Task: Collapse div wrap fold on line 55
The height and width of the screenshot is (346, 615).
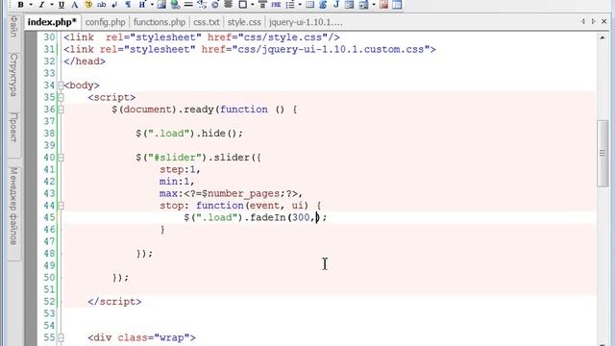Action: tap(61, 337)
